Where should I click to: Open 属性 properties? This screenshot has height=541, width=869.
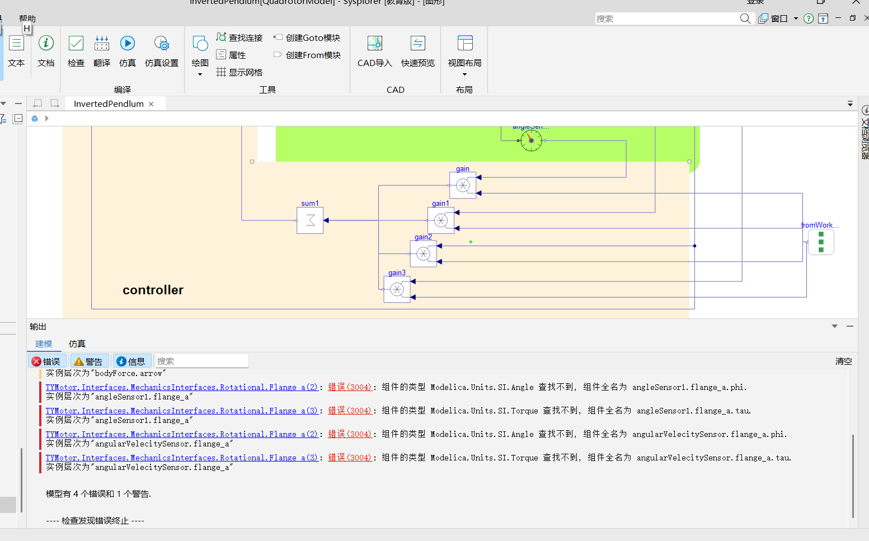tap(231, 55)
